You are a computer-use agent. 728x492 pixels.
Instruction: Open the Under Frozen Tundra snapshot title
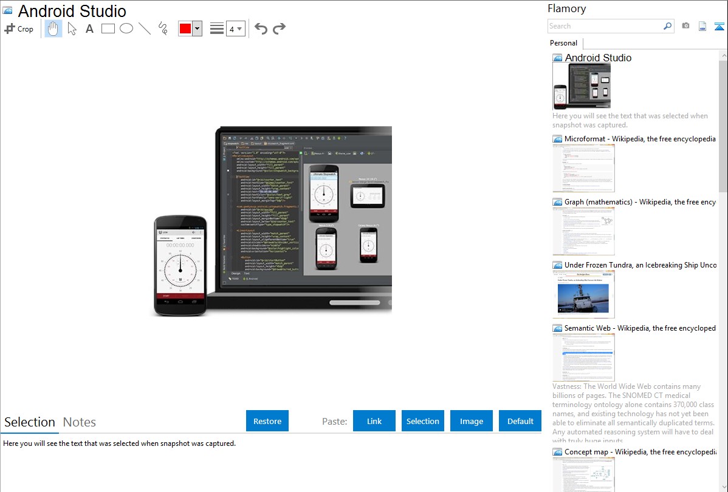(640, 265)
